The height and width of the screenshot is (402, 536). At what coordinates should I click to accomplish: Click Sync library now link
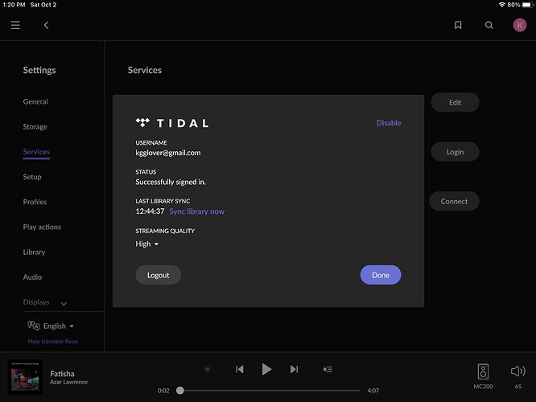tap(197, 211)
